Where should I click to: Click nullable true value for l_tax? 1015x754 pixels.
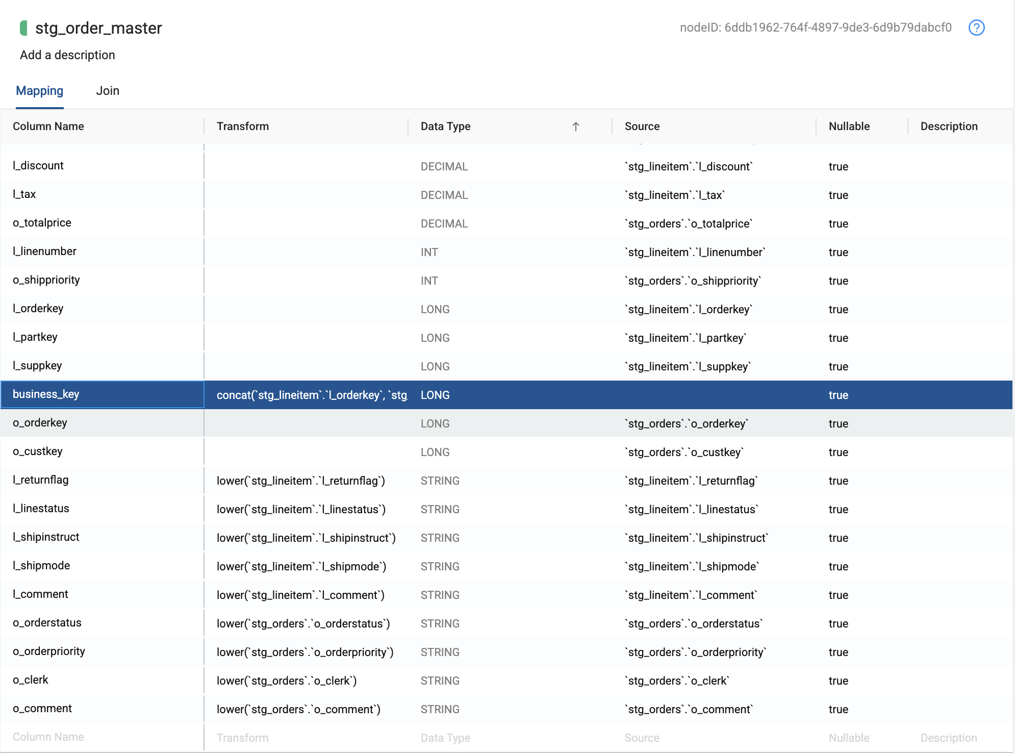point(839,195)
